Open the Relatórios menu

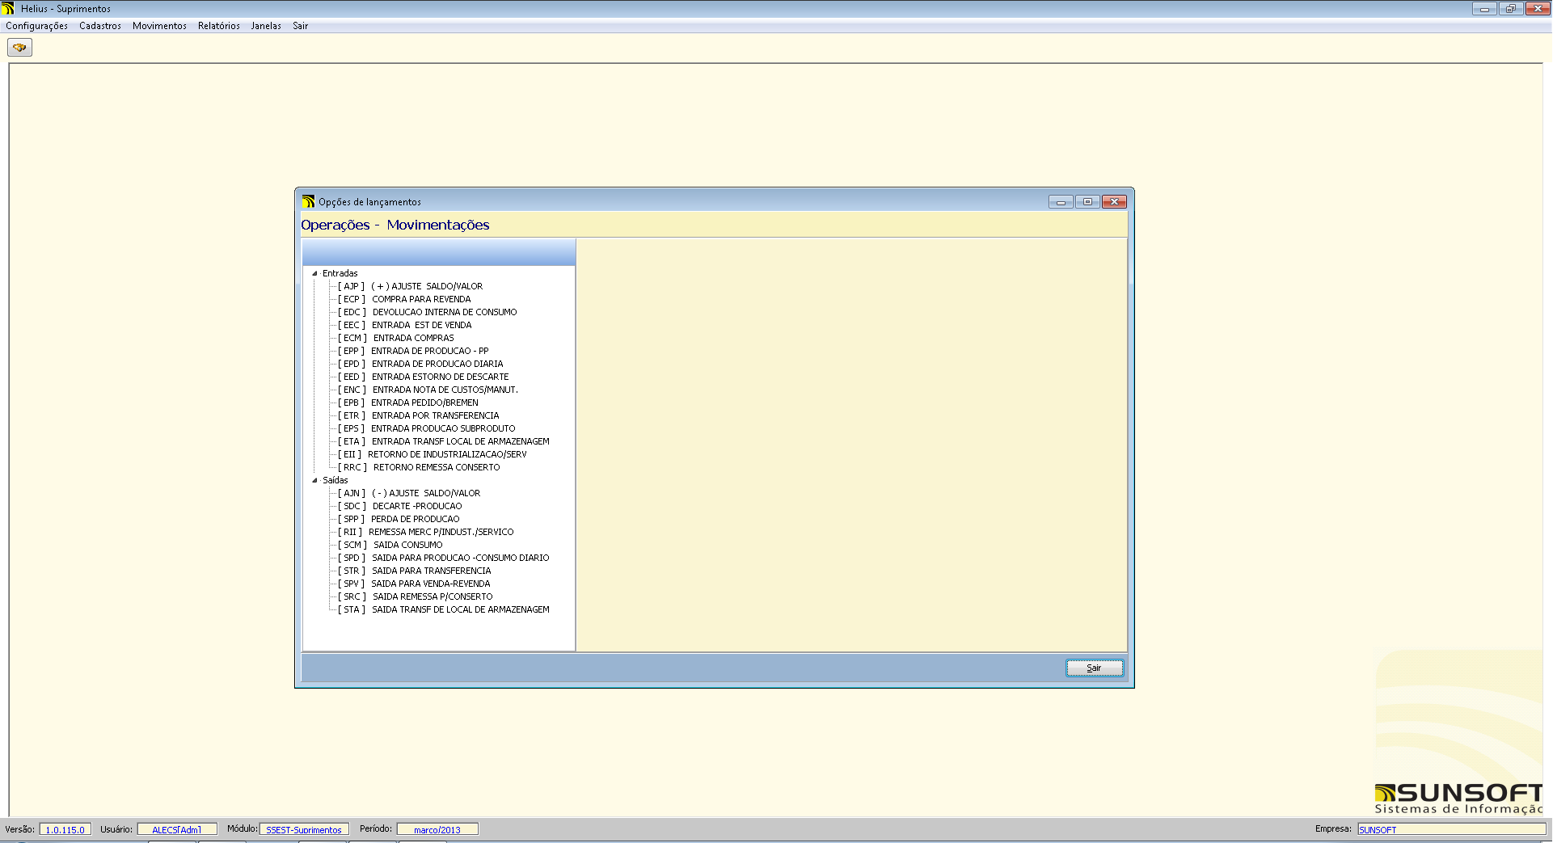click(x=218, y=26)
